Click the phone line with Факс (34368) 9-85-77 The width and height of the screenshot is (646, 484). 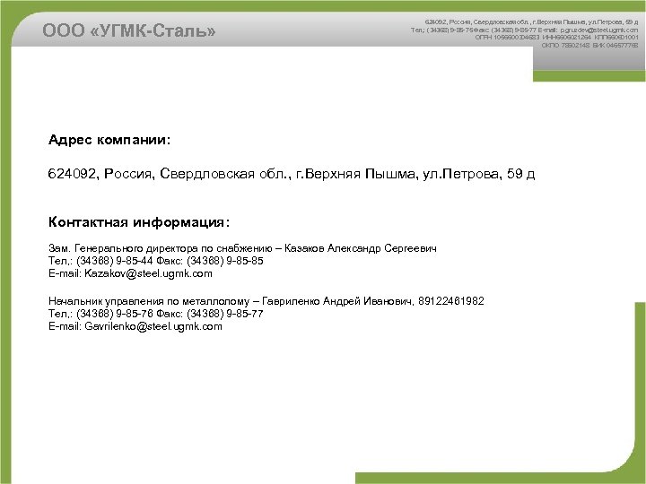pyautogui.click(x=156, y=314)
